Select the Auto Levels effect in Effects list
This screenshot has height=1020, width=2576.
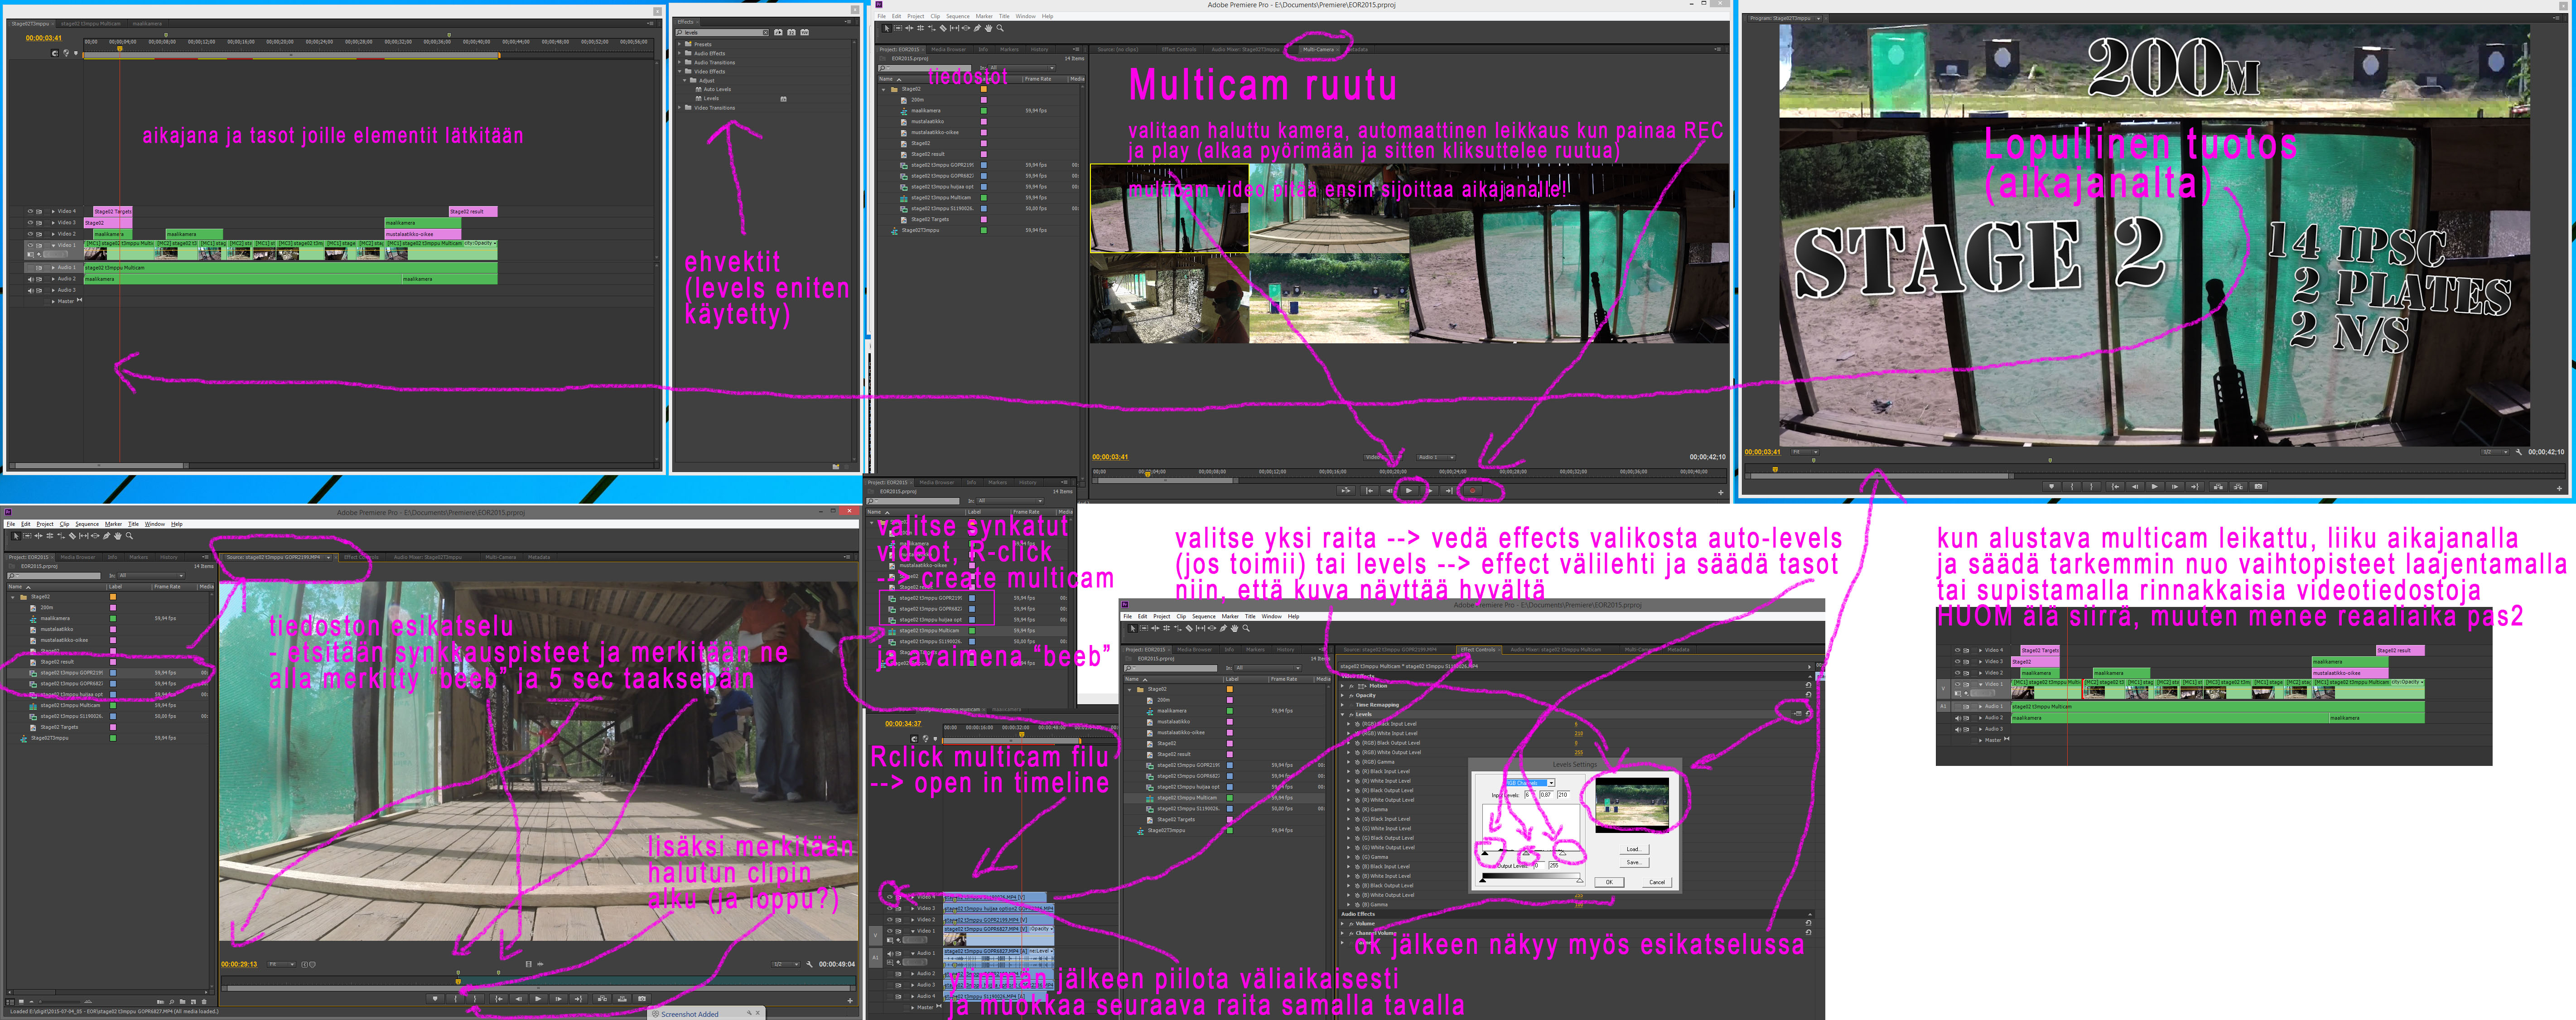pyautogui.click(x=717, y=90)
